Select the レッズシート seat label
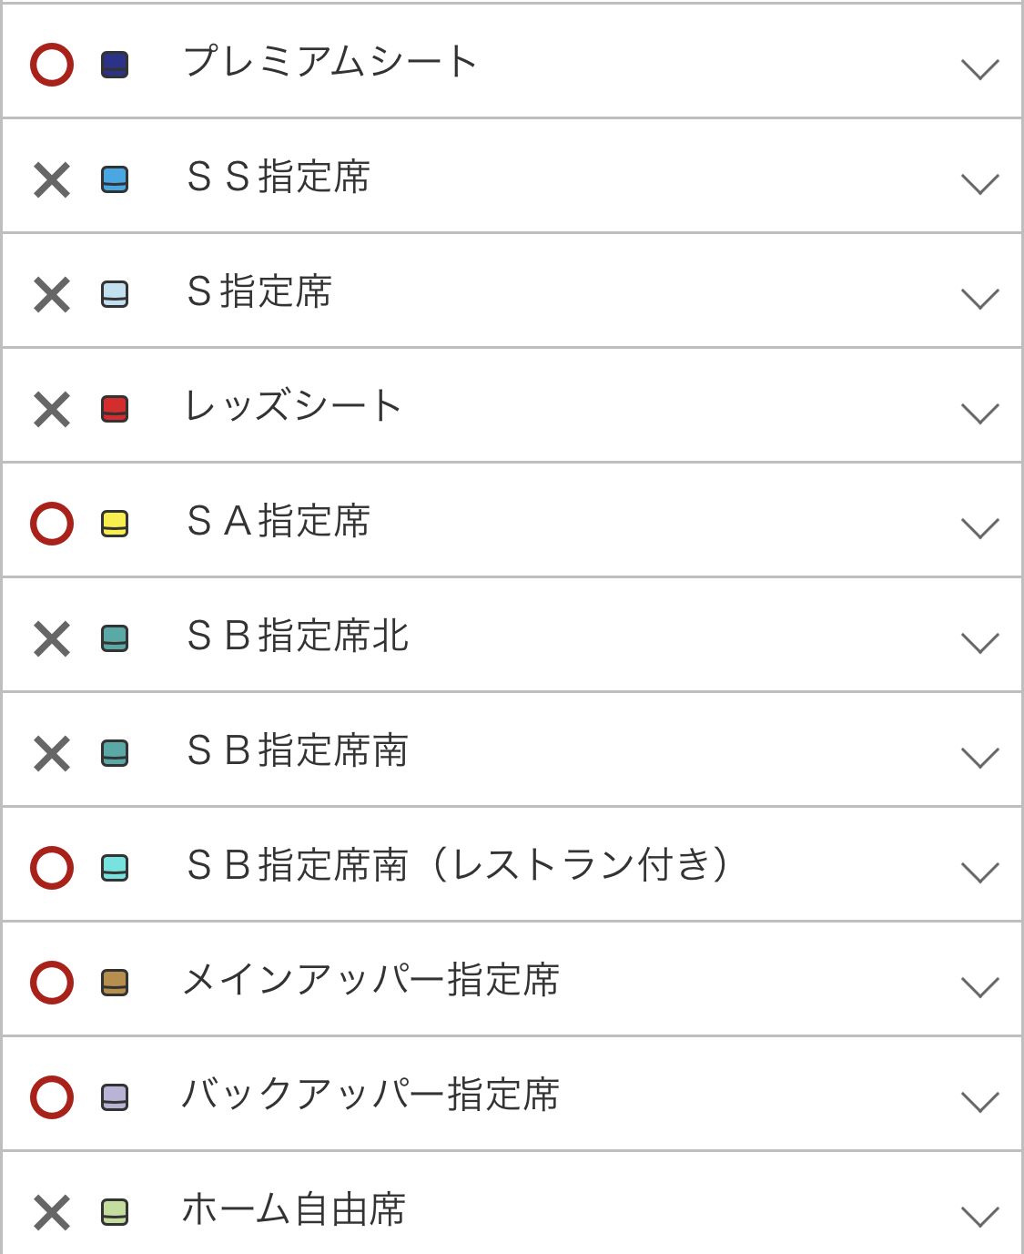This screenshot has height=1254, width=1024. (x=293, y=406)
